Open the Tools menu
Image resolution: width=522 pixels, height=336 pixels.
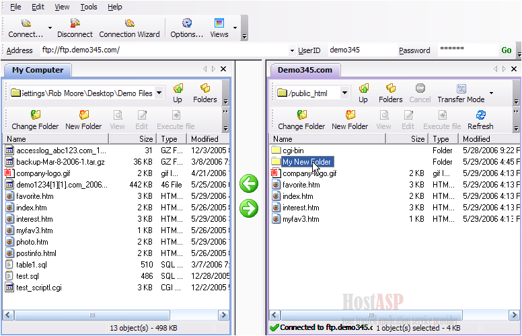[89, 7]
